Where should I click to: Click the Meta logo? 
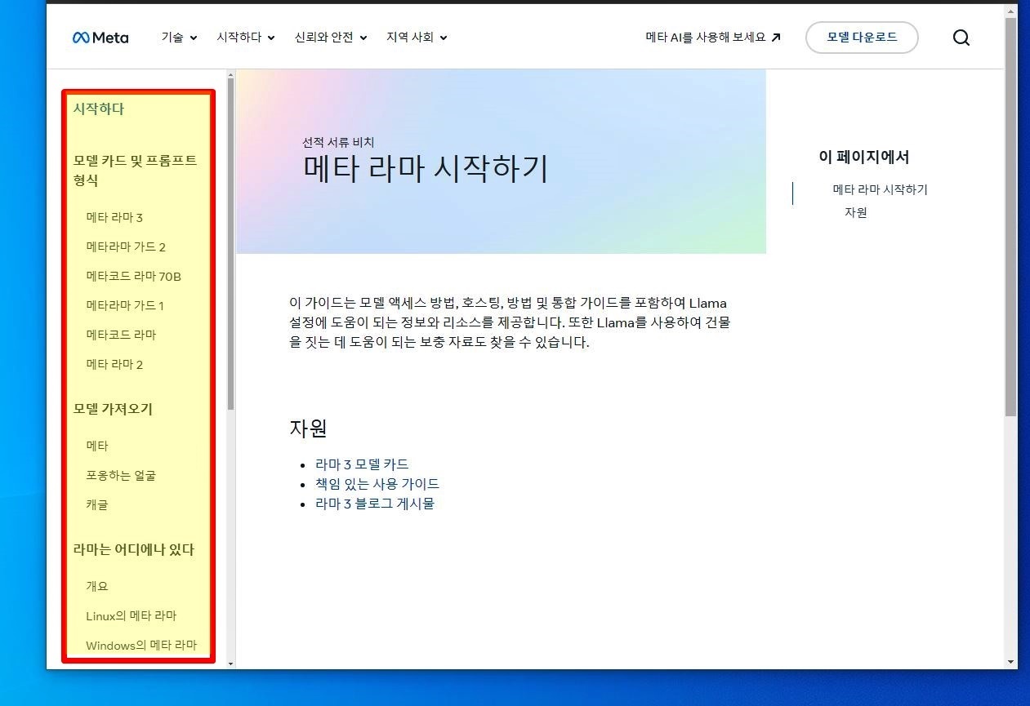click(x=100, y=38)
